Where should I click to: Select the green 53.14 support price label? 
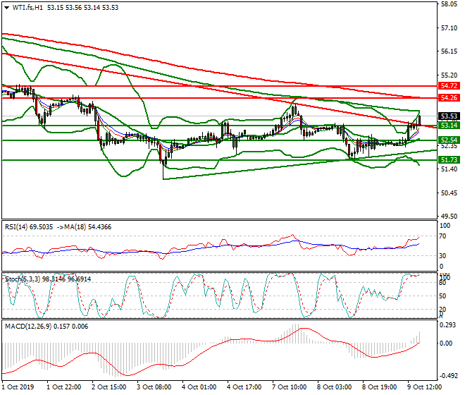(x=449, y=126)
